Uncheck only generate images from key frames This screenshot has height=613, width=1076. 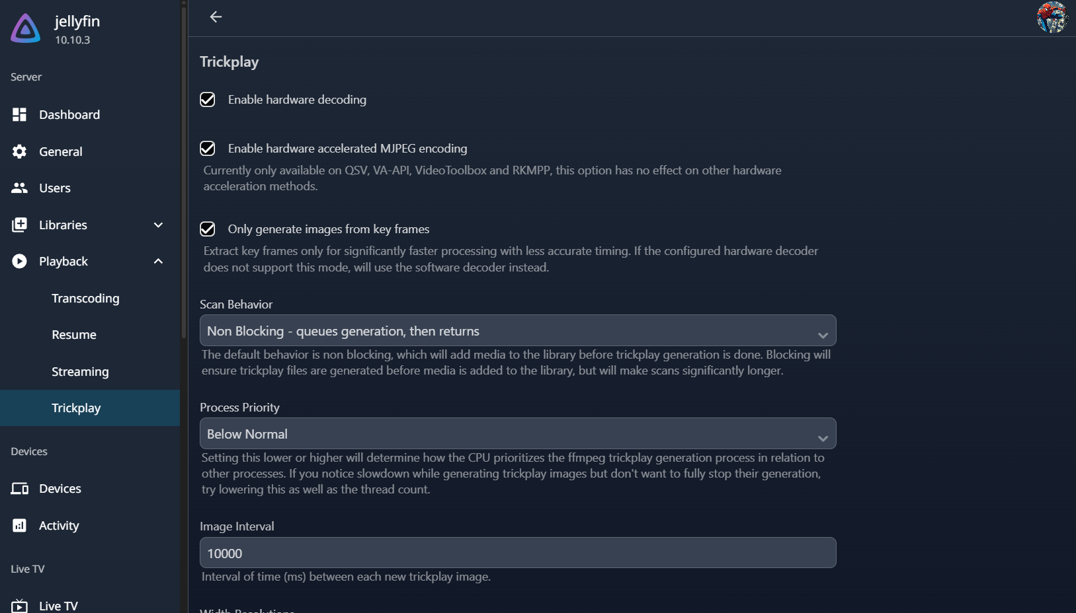click(x=208, y=229)
